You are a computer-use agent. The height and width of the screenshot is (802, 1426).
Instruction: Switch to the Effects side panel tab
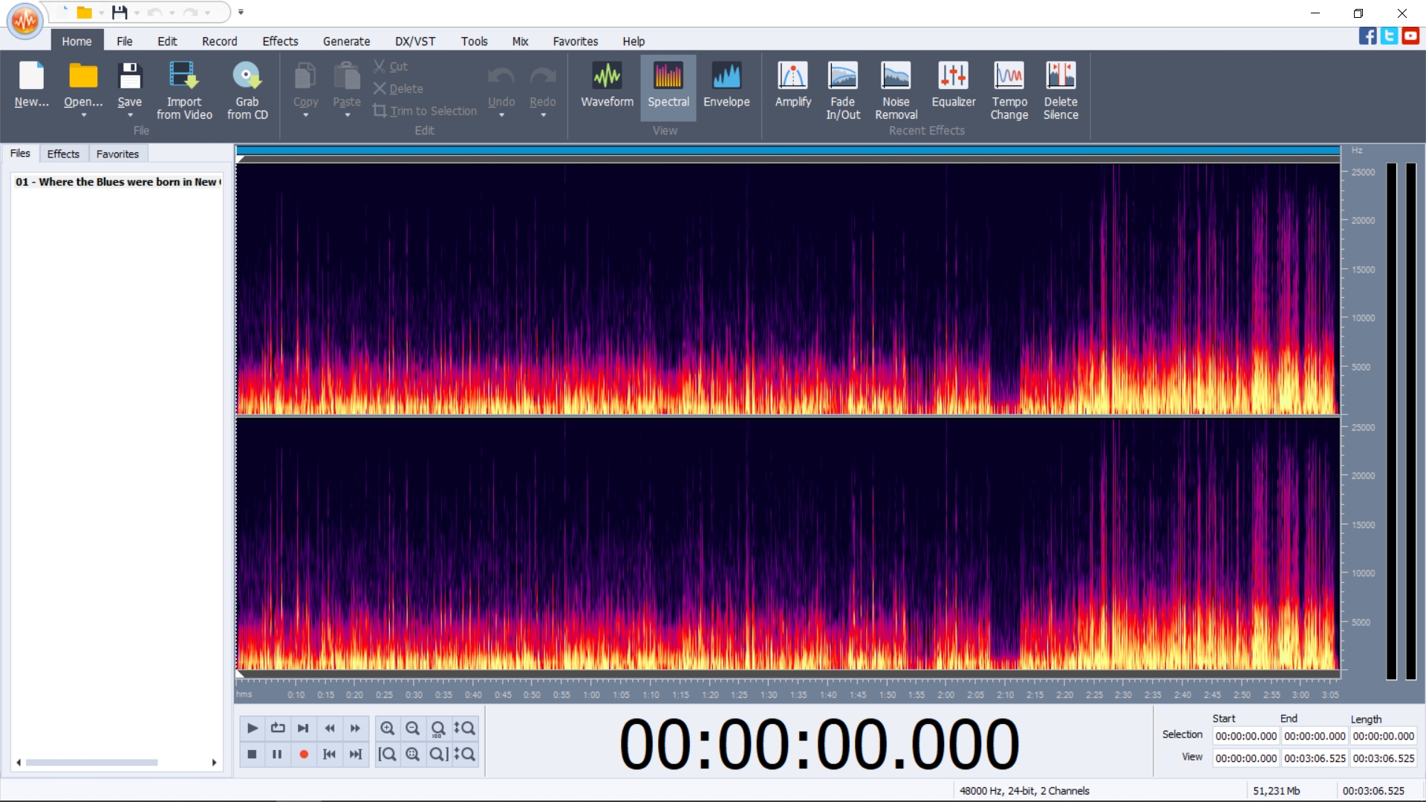[63, 154]
